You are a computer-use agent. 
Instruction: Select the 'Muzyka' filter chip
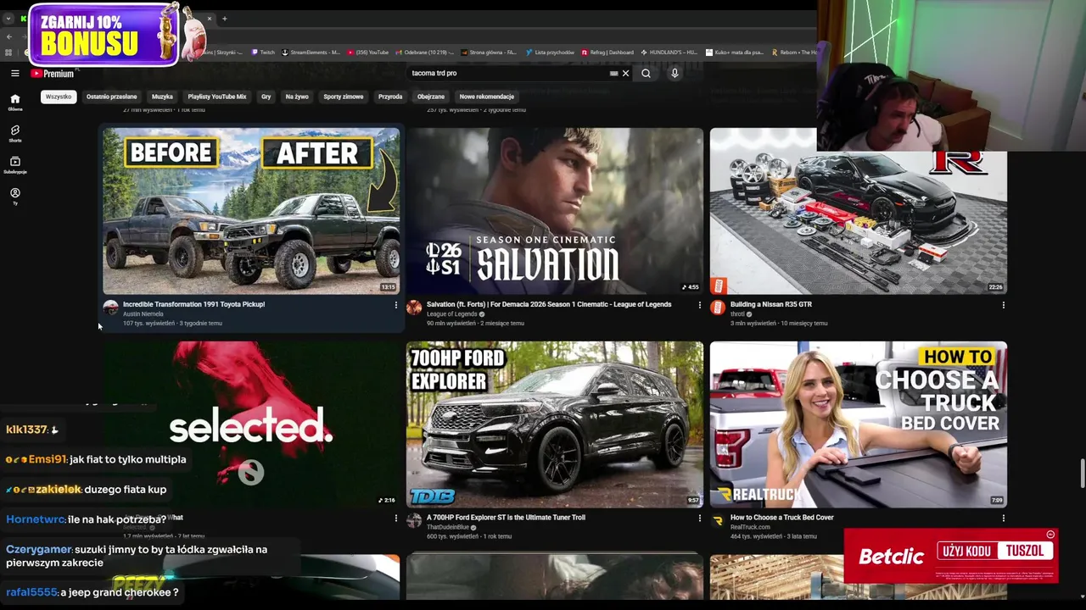(x=162, y=97)
